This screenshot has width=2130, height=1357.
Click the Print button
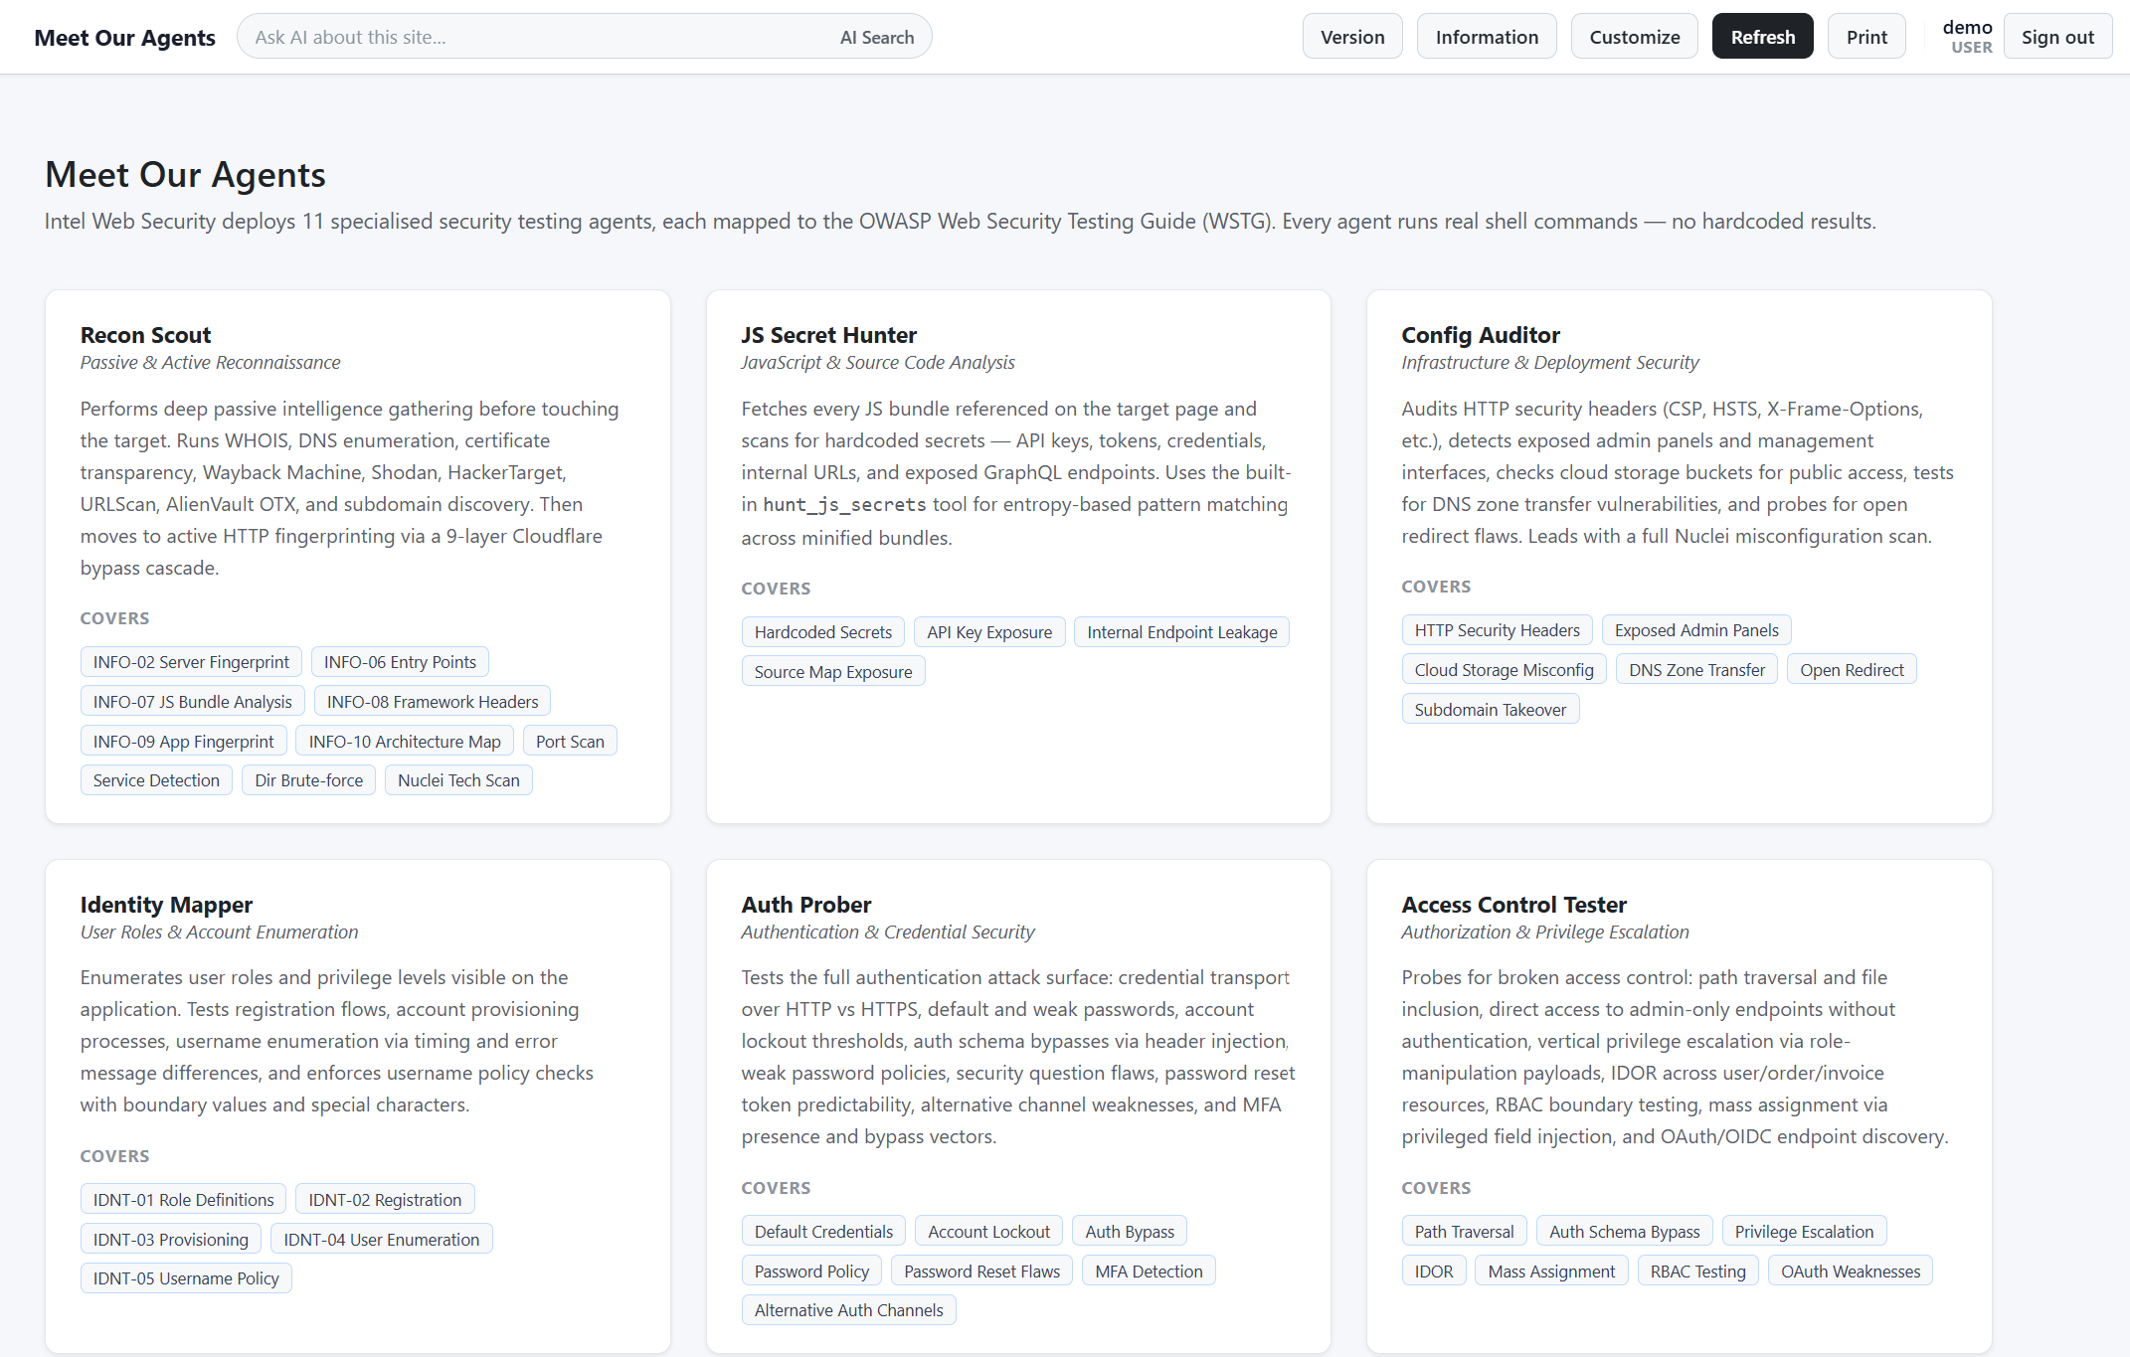point(1866,37)
